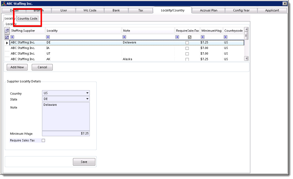
Task: Select the IA locality cell
Action: coord(84,48)
